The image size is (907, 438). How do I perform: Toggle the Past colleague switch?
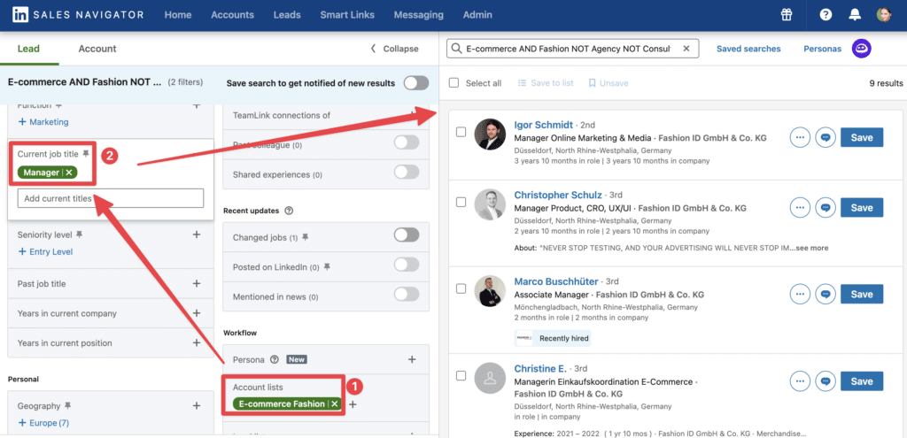pos(407,142)
